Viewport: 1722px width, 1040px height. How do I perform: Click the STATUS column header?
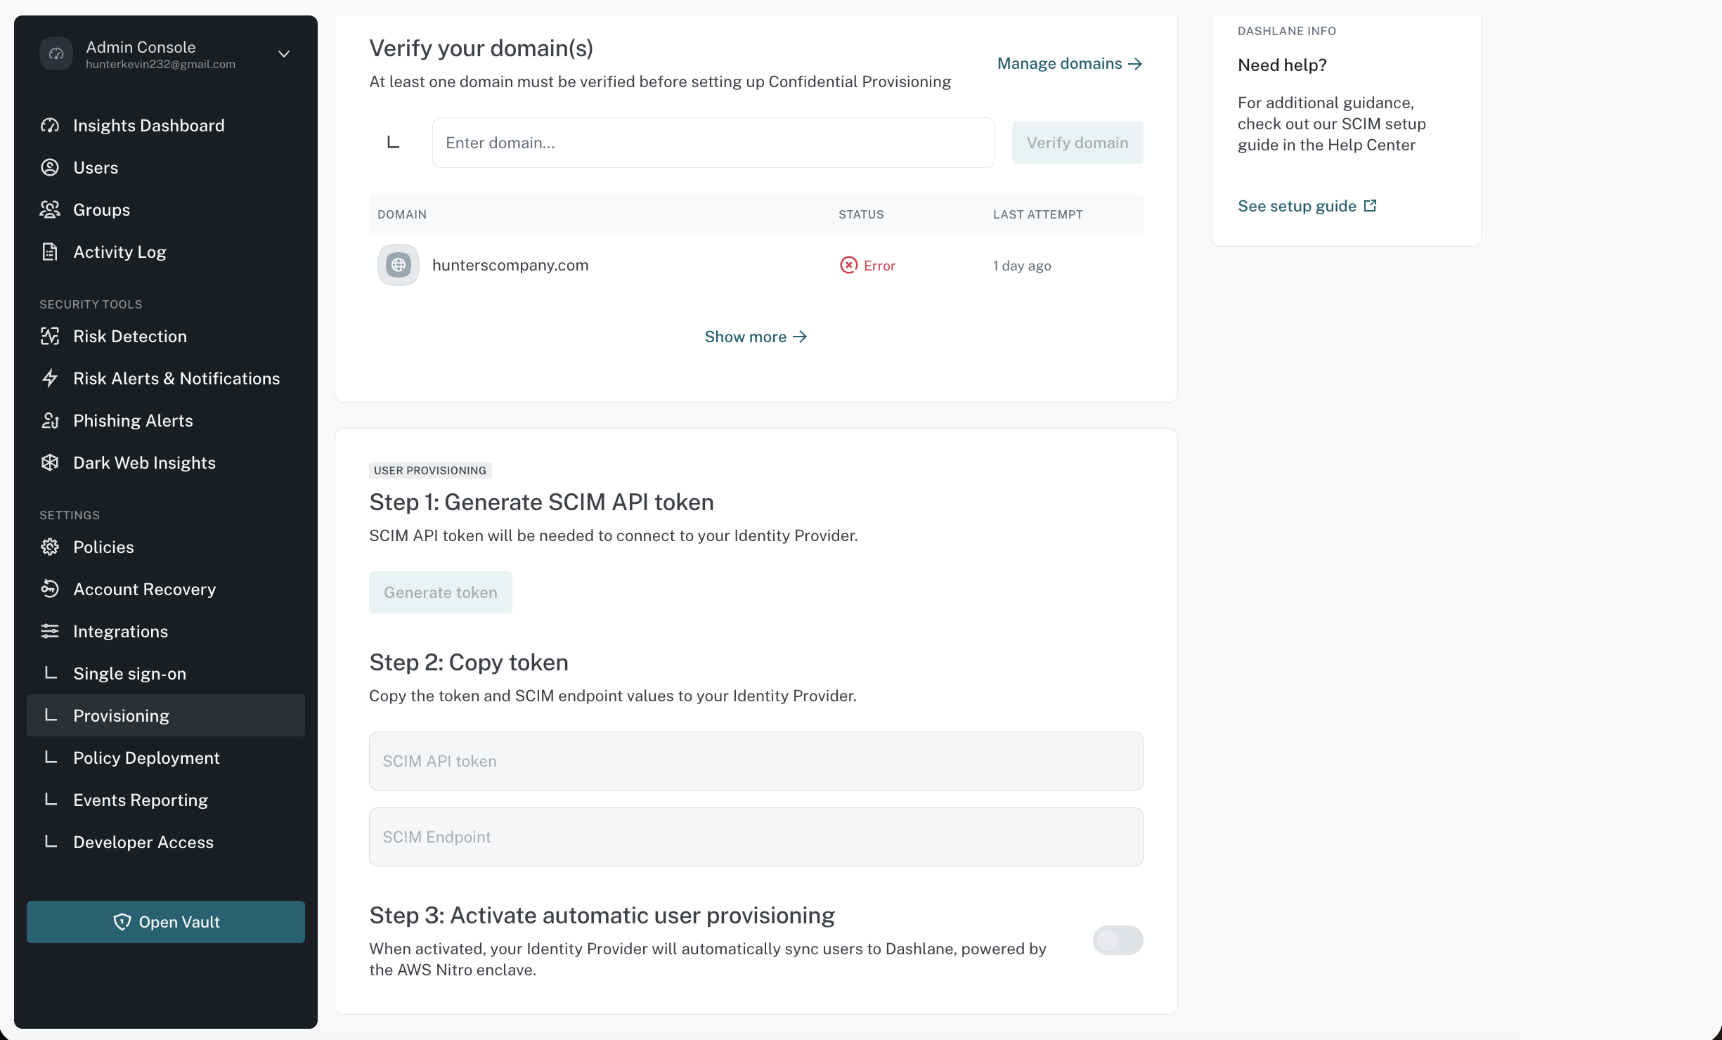pyautogui.click(x=861, y=214)
